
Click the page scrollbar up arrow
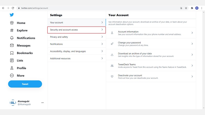coord(203,12)
